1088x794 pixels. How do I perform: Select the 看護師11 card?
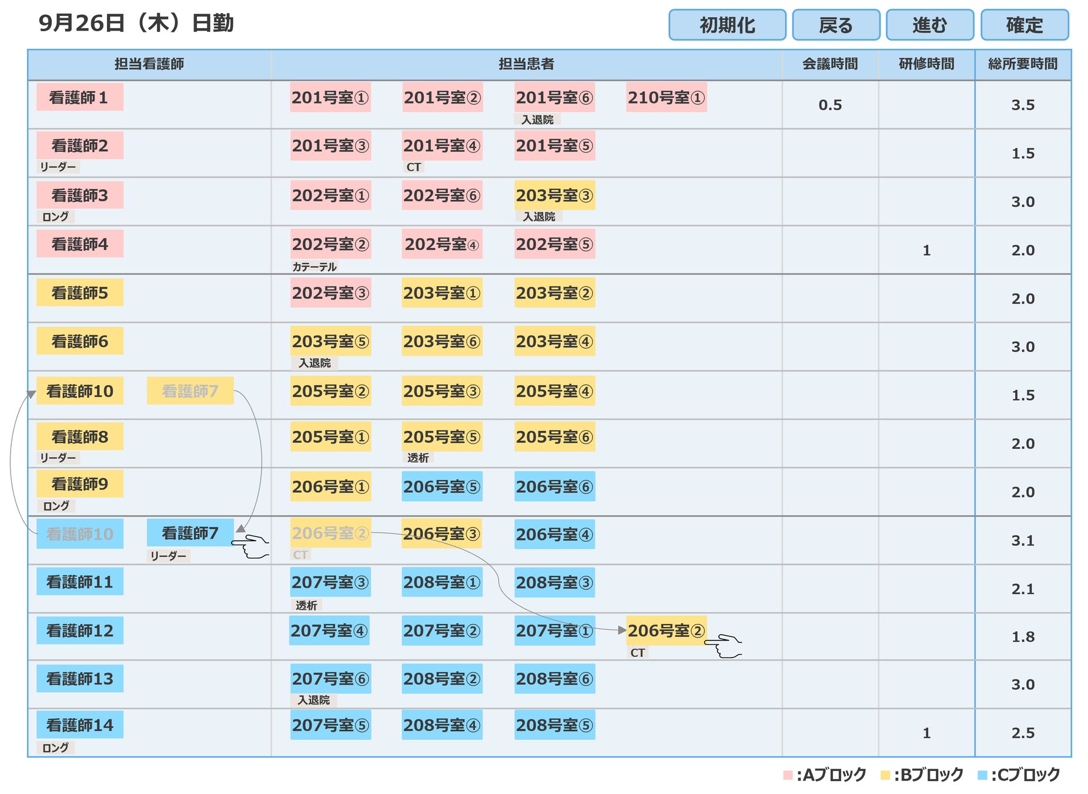(80, 581)
